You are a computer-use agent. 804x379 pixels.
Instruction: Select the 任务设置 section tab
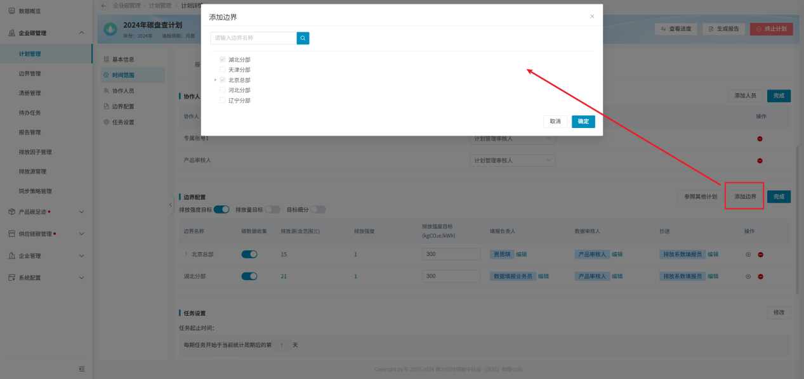[122, 122]
